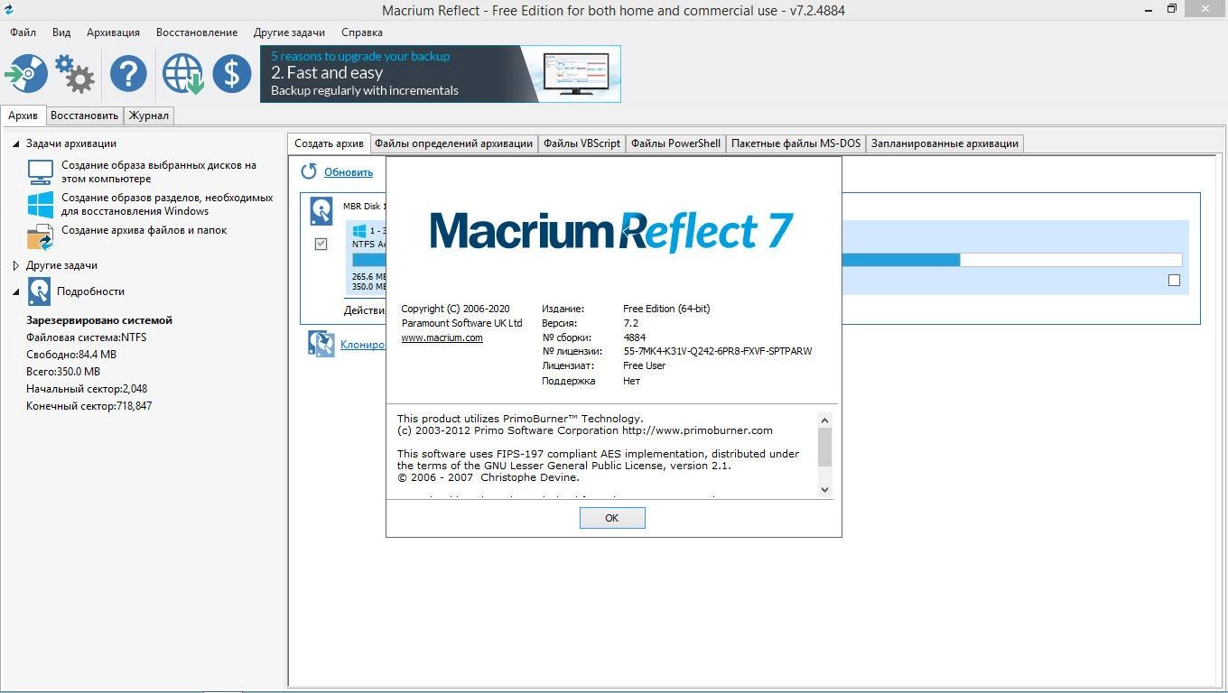Click the refresh arrow icon next to Обновить
The height and width of the screenshot is (693, 1228).
pyautogui.click(x=310, y=171)
